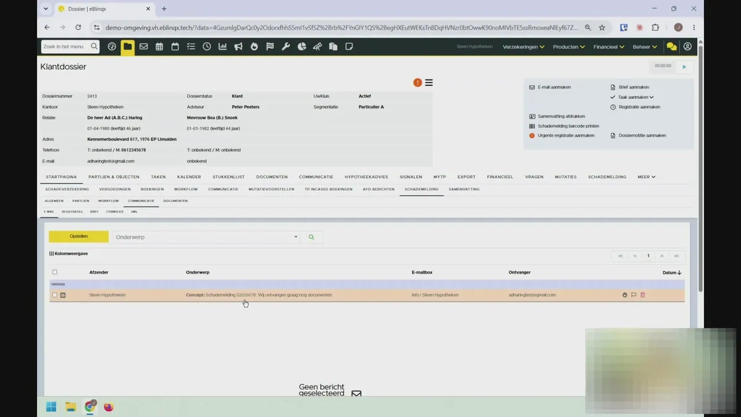The width and height of the screenshot is (741, 417).
Task: Click the megaphone icon in top toolbar
Action: coord(238,46)
